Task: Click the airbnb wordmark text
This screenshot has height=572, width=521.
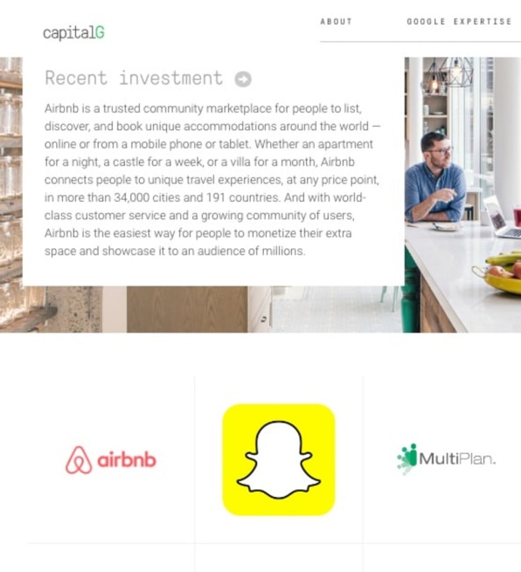Action: pos(127,459)
